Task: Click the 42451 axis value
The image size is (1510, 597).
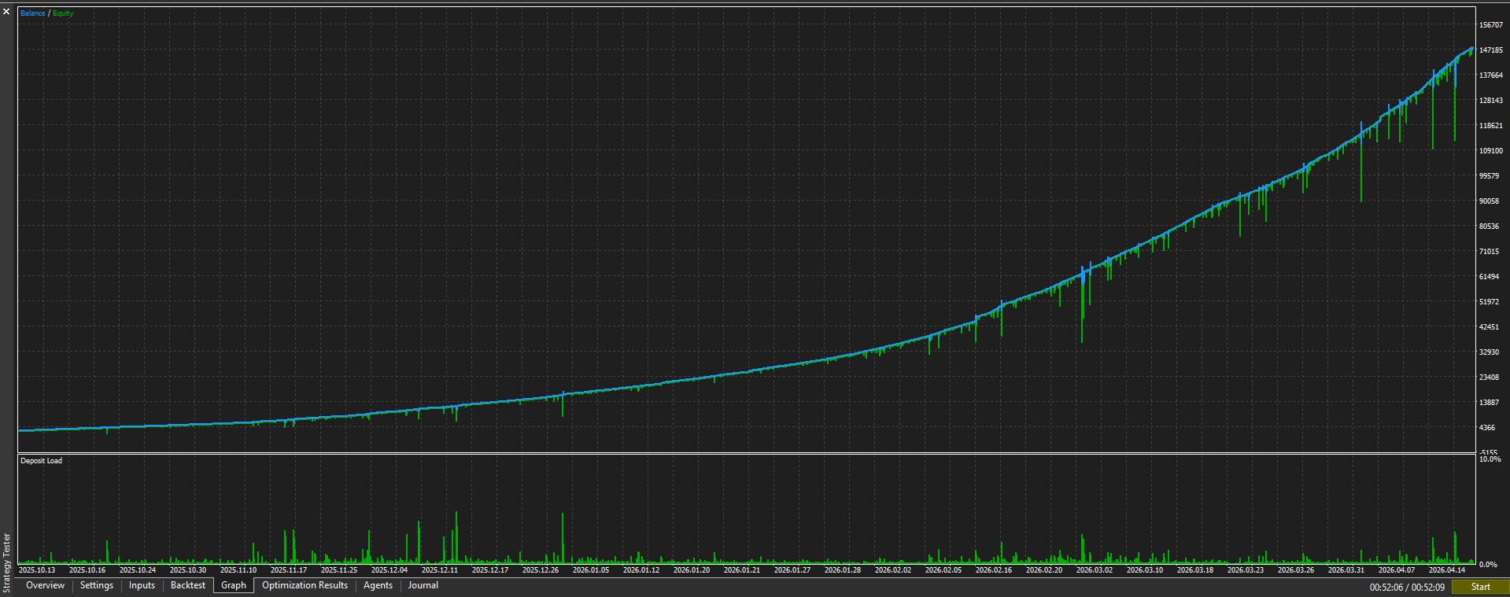Action: pos(1489,327)
